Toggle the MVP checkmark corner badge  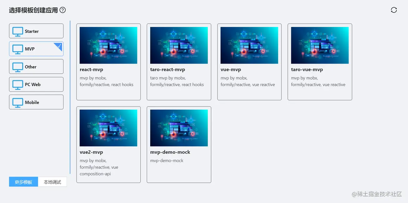tap(59, 46)
